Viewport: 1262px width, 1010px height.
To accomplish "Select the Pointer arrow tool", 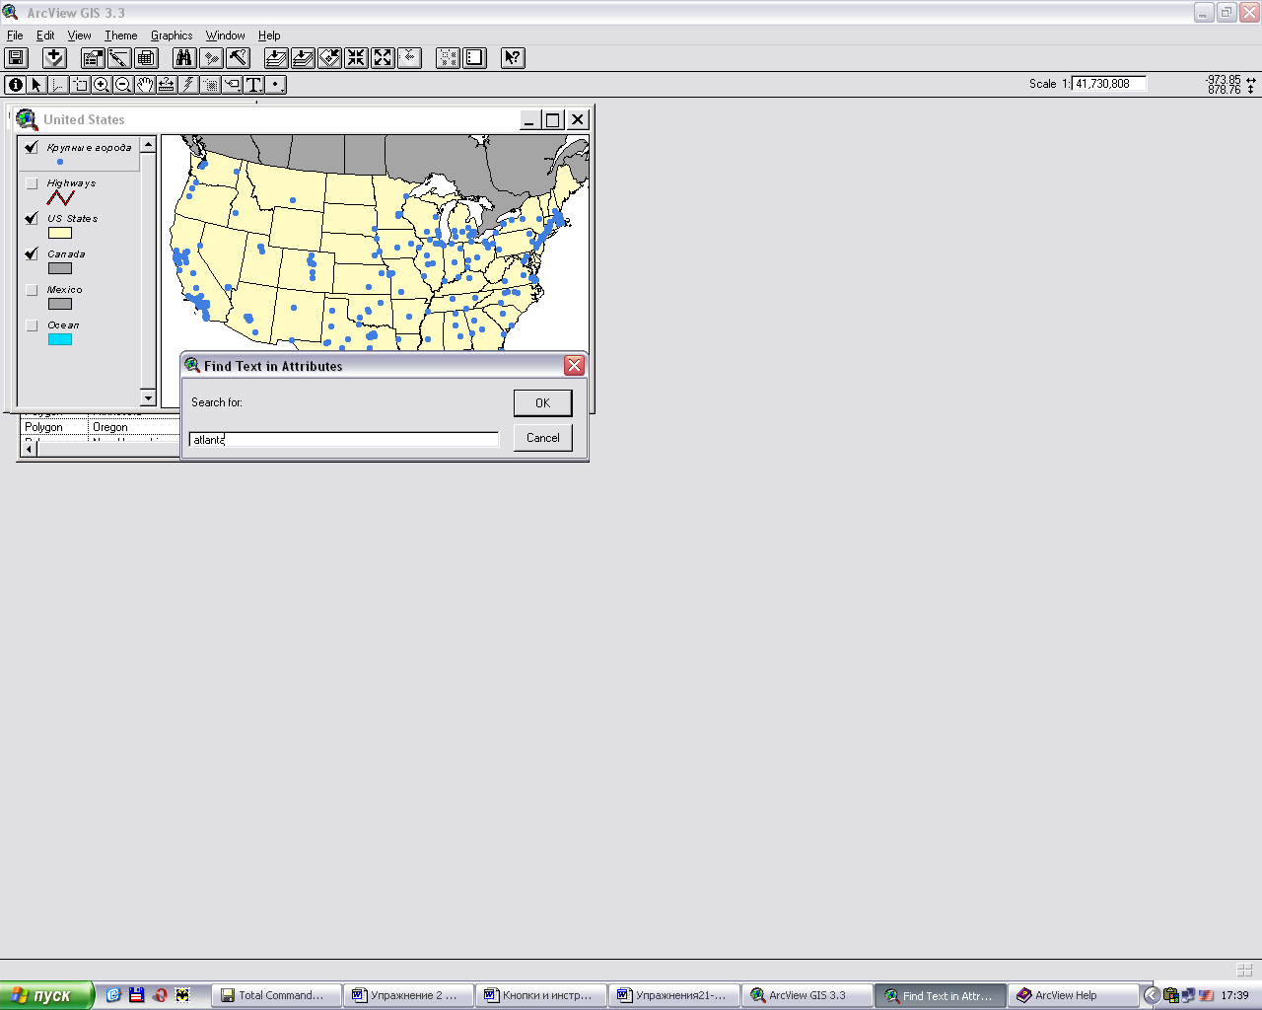I will [36, 85].
